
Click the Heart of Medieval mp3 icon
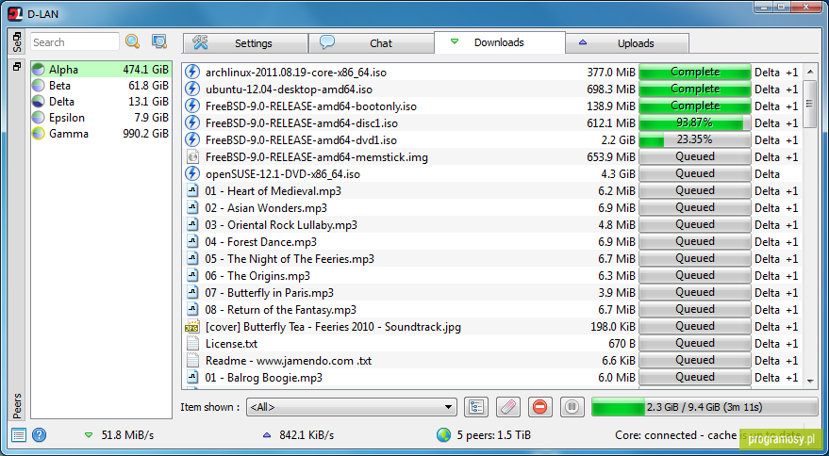[x=192, y=190]
